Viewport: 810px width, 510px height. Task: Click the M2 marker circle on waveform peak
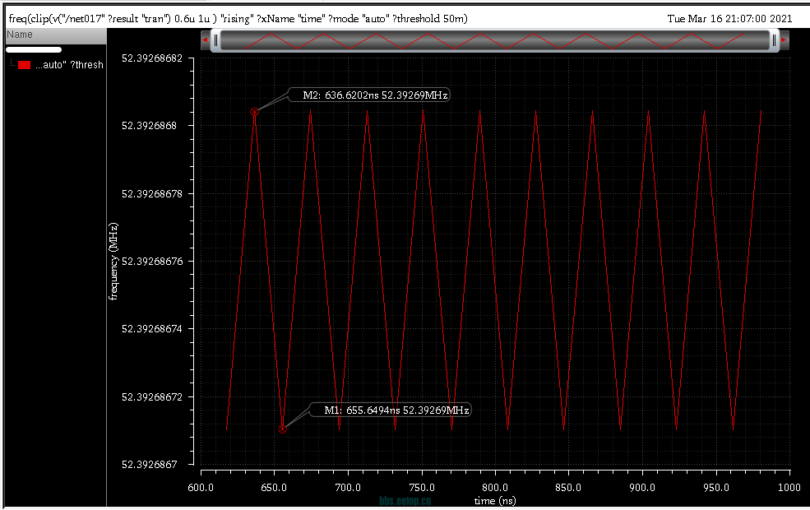click(254, 112)
